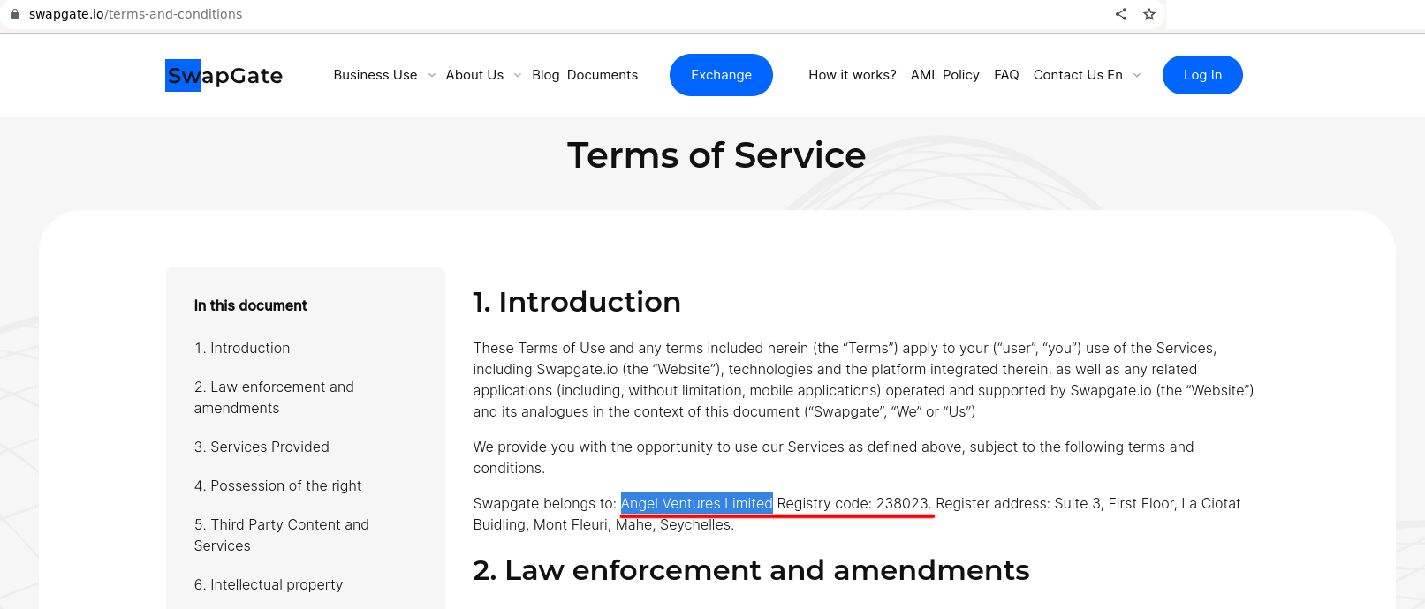
Task: Click the Registry code: 238023 text
Action: click(853, 504)
